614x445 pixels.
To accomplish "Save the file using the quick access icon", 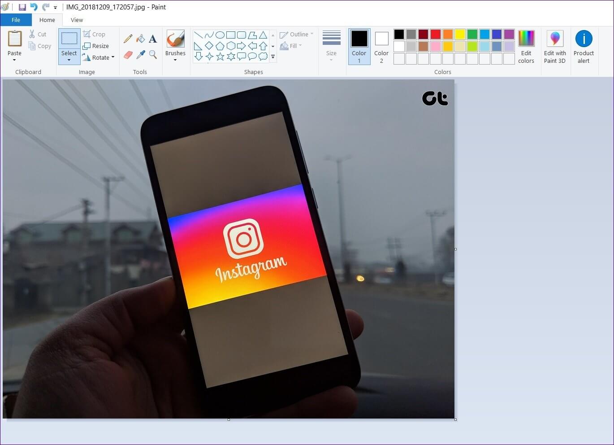I will click(x=22, y=7).
